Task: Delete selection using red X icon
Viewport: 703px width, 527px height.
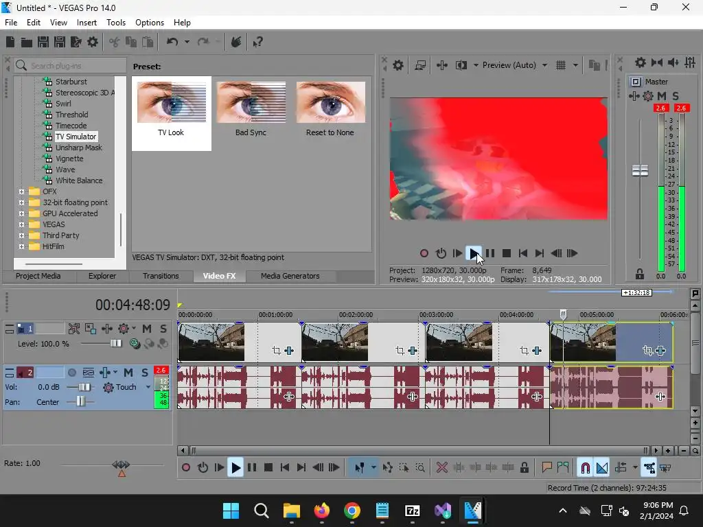Action: coord(441,468)
